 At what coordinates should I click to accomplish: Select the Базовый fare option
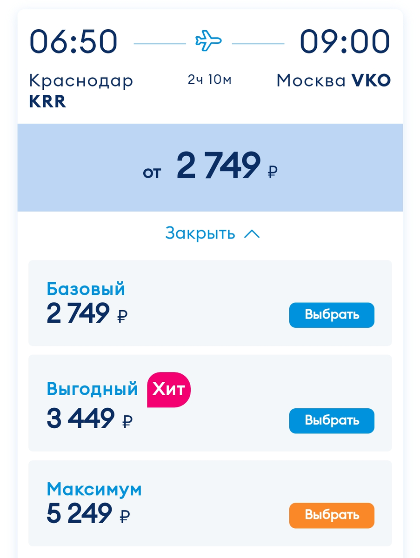tap(332, 315)
